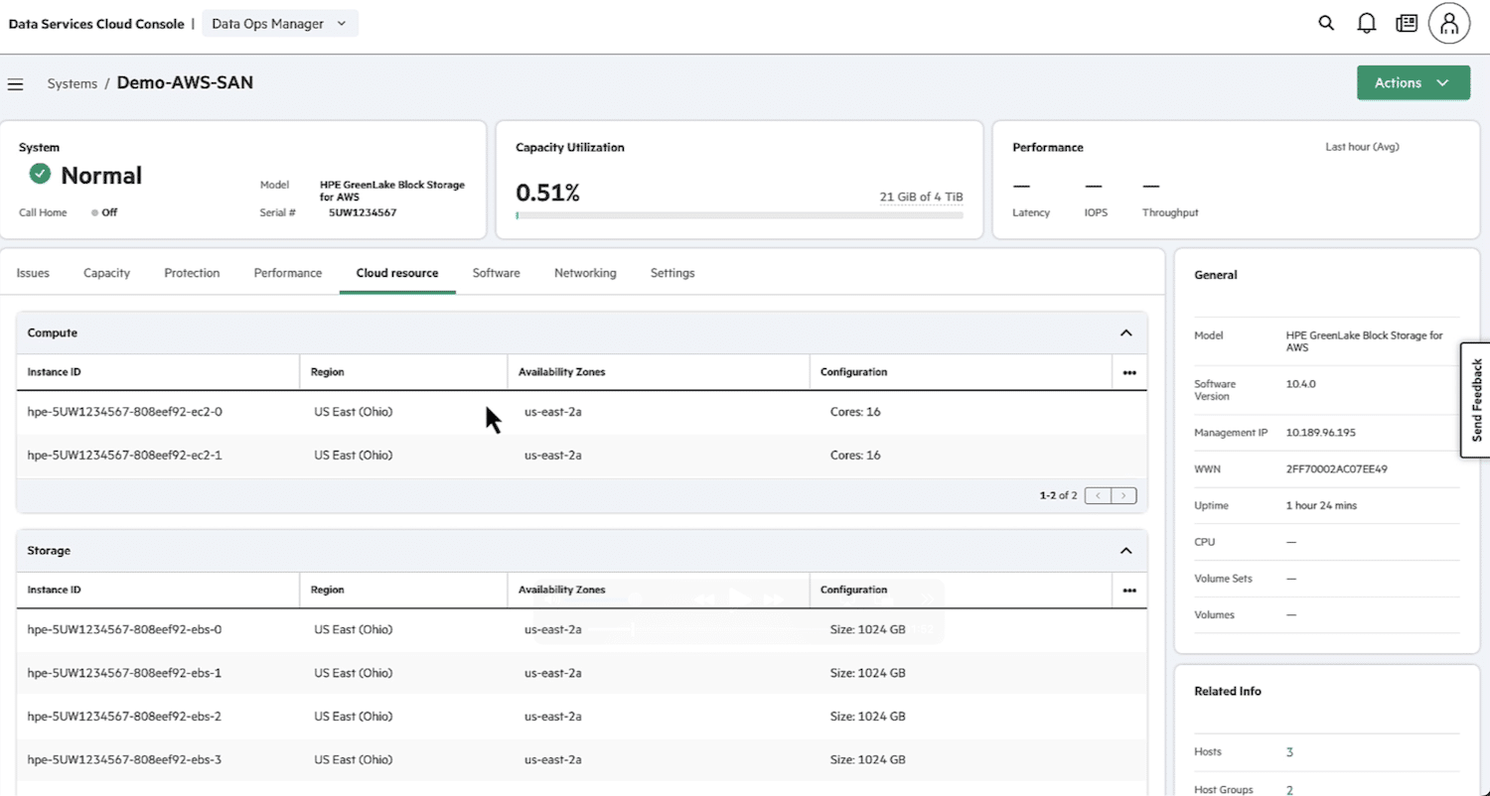Click the Send Feedback side button

click(1476, 400)
